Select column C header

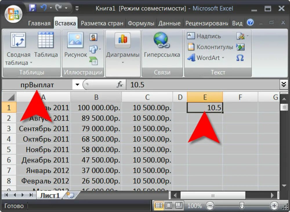pos(147,97)
